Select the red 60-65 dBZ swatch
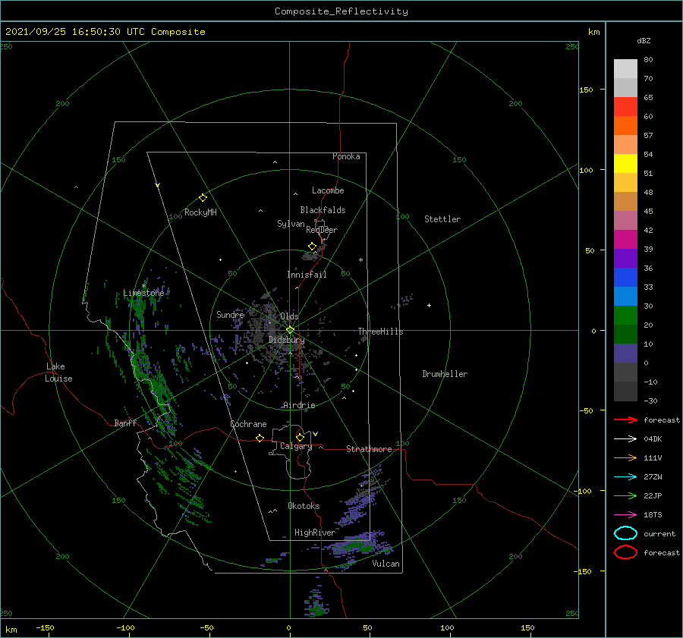The image size is (683, 638). tap(625, 107)
